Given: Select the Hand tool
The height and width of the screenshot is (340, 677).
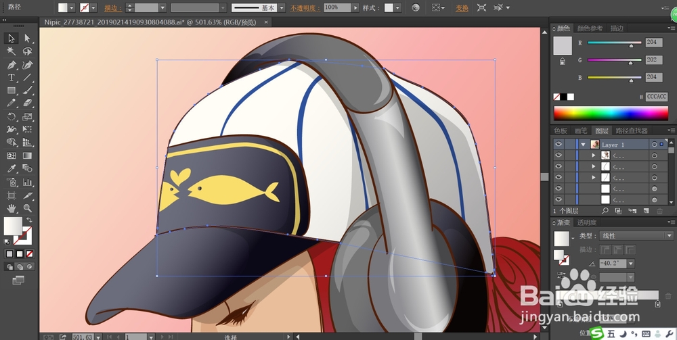Looking at the screenshot, I should pyautogui.click(x=12, y=208).
